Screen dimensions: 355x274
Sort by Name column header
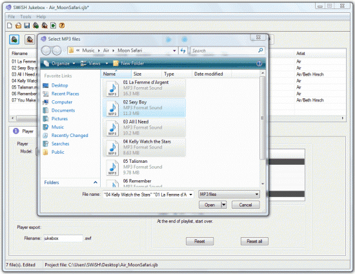(116, 74)
